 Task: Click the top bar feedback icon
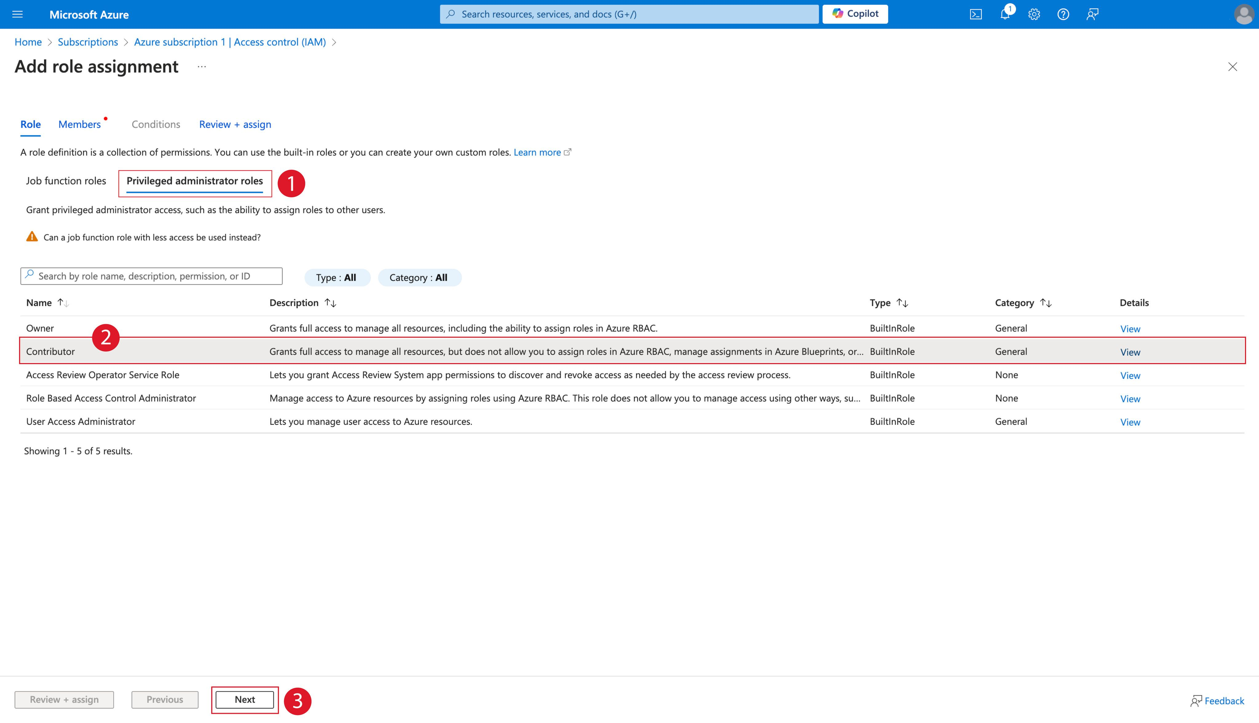coord(1092,14)
